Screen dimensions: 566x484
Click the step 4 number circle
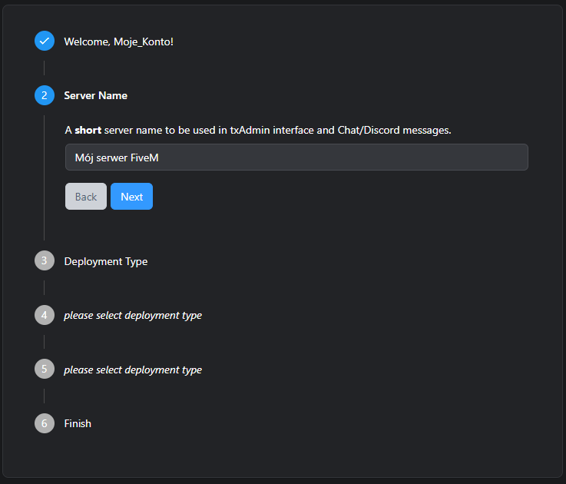click(x=45, y=315)
